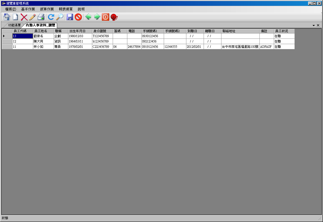Click the orange power button icon
Screen dimensions: 323x222
pos(106,17)
